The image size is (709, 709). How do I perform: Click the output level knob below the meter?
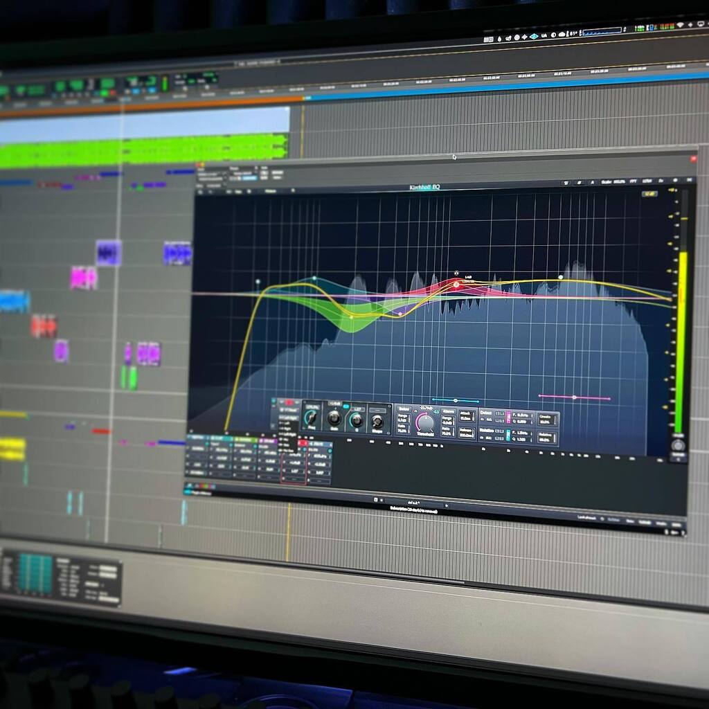677,445
